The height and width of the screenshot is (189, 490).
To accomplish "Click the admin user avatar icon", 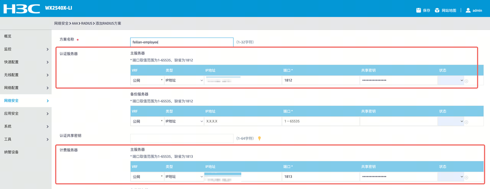I will click(x=468, y=10).
